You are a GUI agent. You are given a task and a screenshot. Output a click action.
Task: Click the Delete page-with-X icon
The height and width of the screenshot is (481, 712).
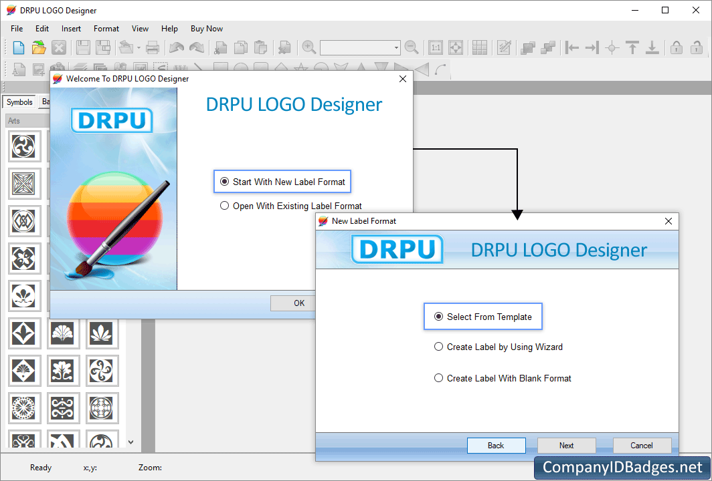(284, 47)
